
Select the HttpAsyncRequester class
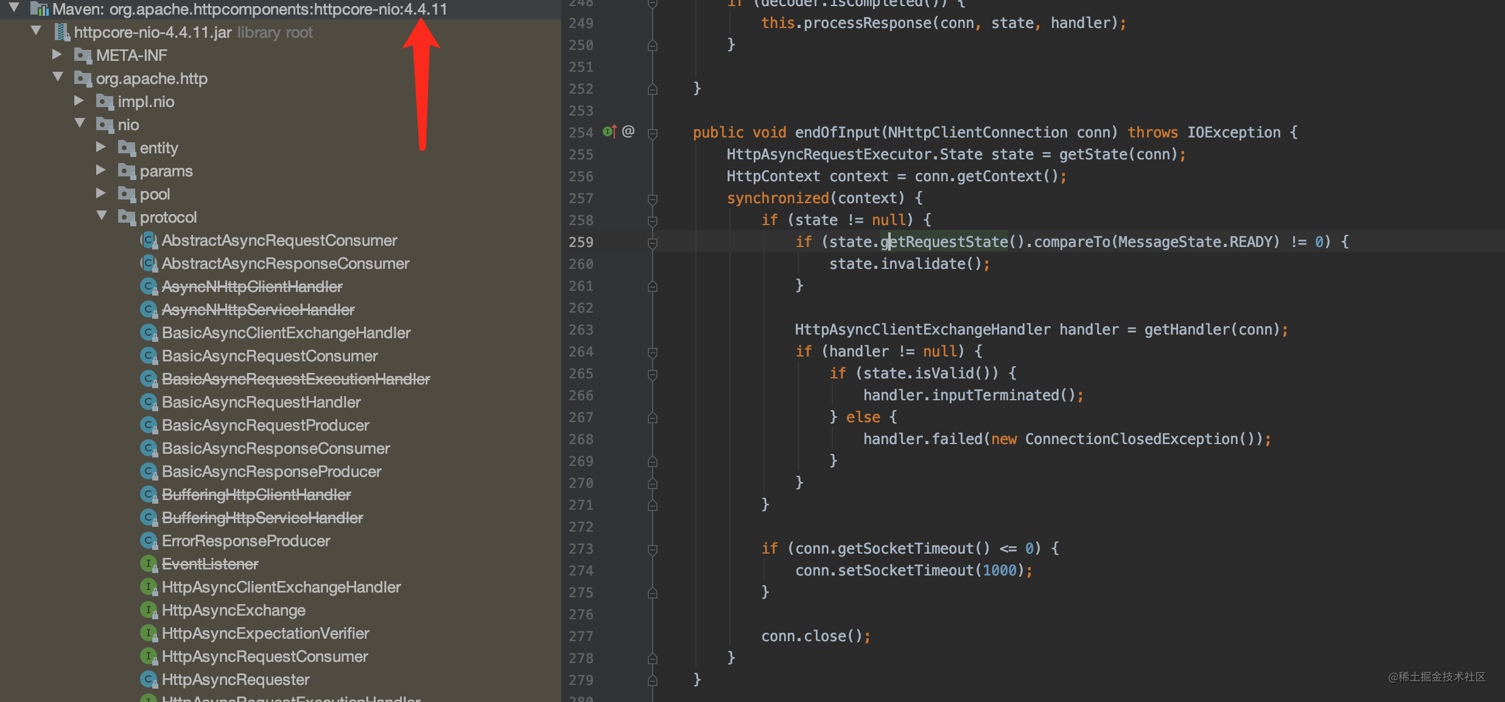click(236, 679)
